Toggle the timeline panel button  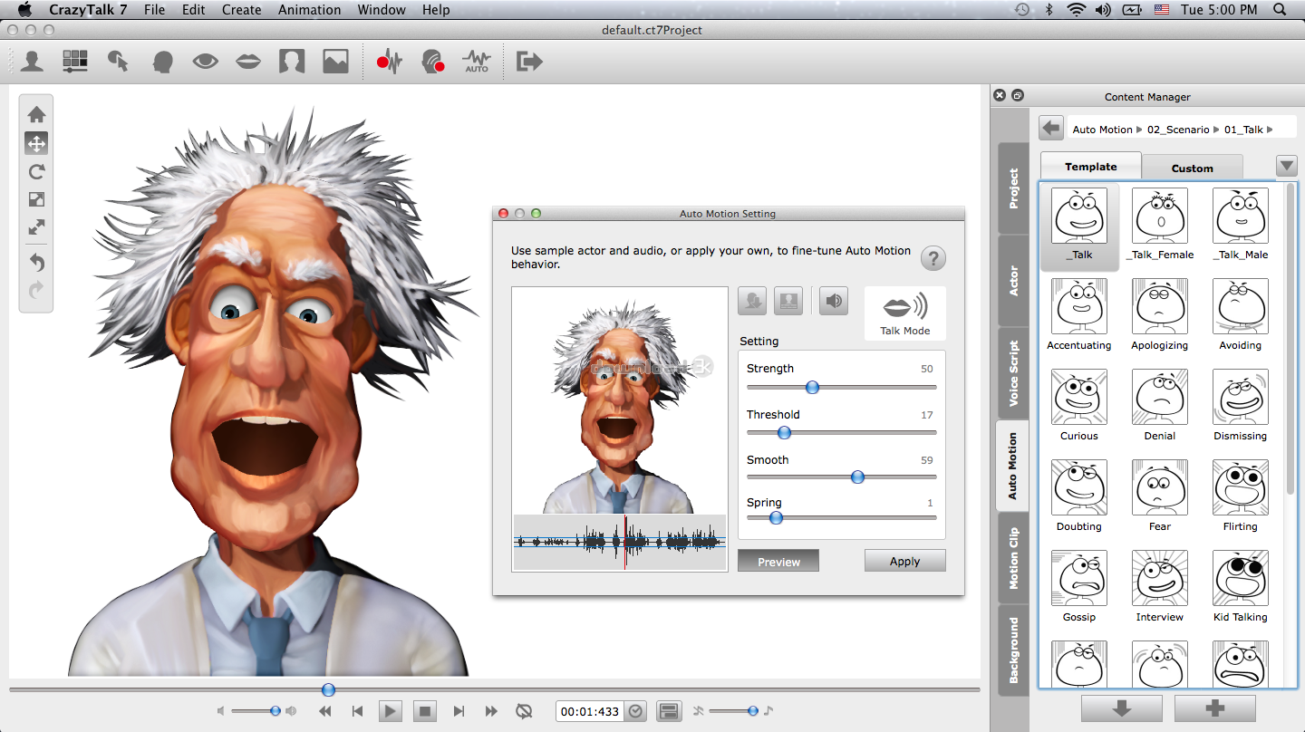[x=670, y=711]
